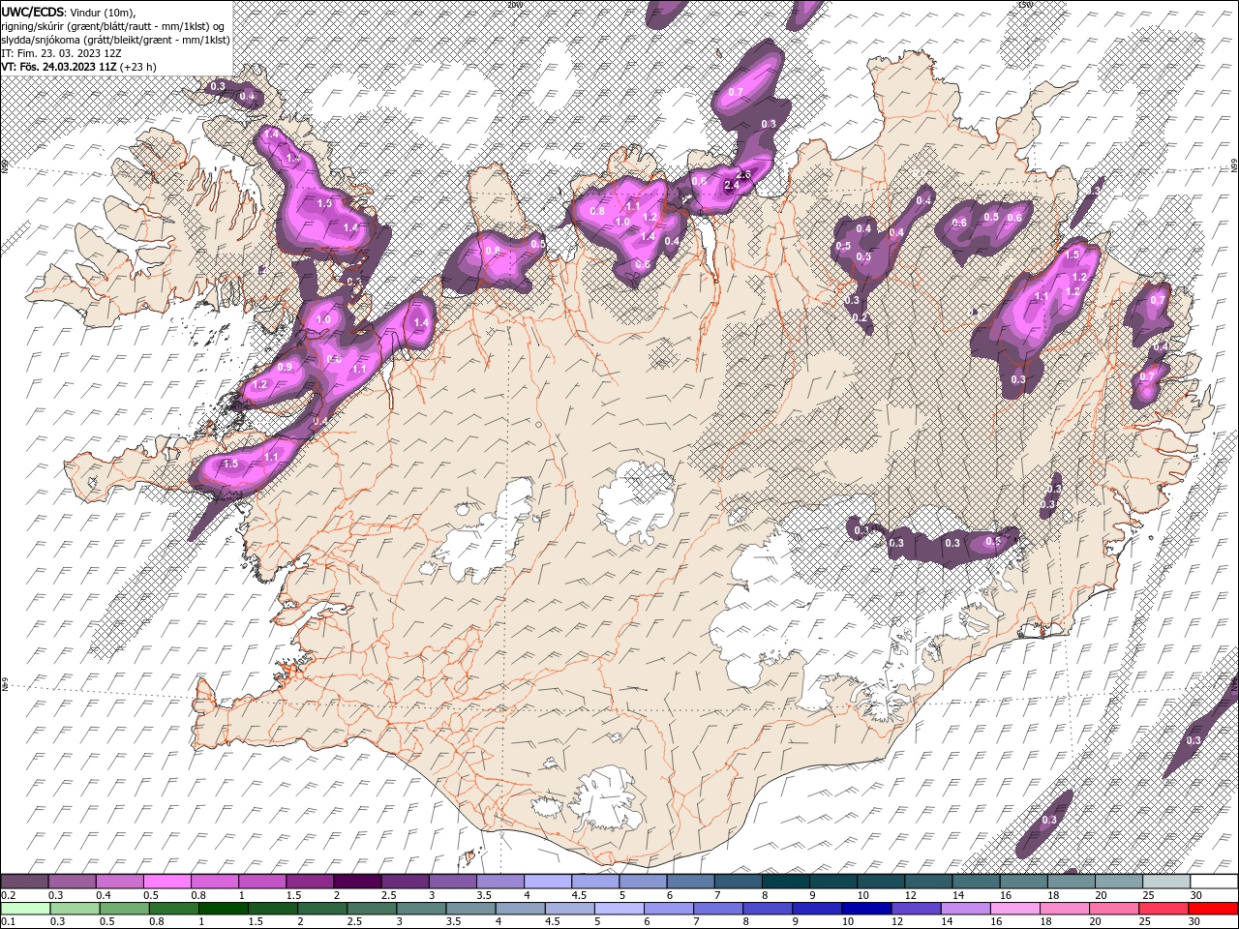Select the rain scale swatch for 6–7 mm
The height and width of the screenshot is (929, 1239).
tap(668, 909)
